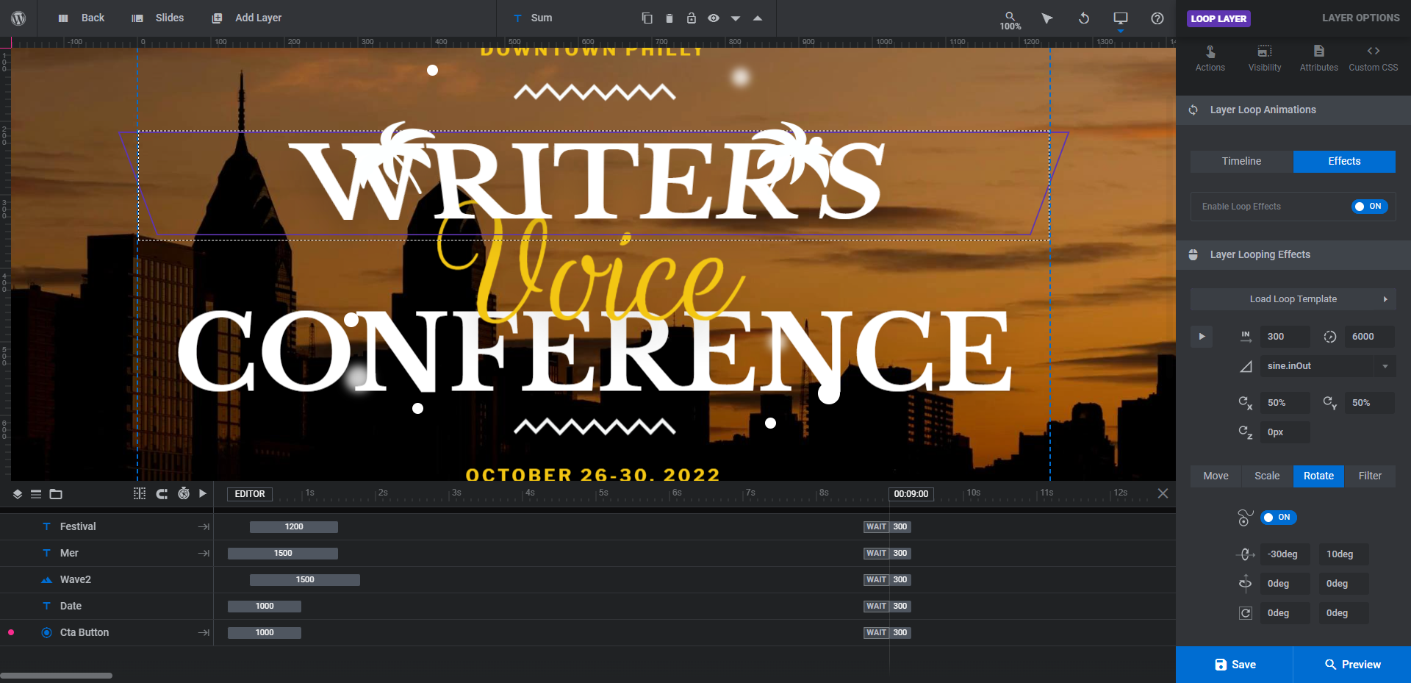Image resolution: width=1411 pixels, height=683 pixels.
Task: Open the help question mark icon
Action: [1157, 18]
